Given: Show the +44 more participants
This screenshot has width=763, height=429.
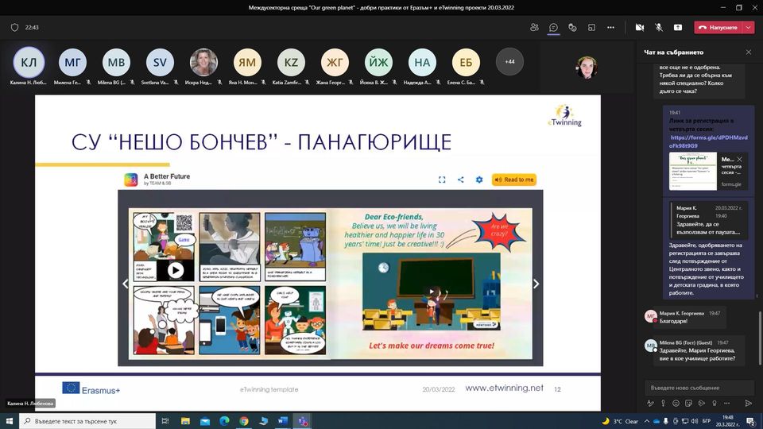Looking at the screenshot, I should (509, 61).
